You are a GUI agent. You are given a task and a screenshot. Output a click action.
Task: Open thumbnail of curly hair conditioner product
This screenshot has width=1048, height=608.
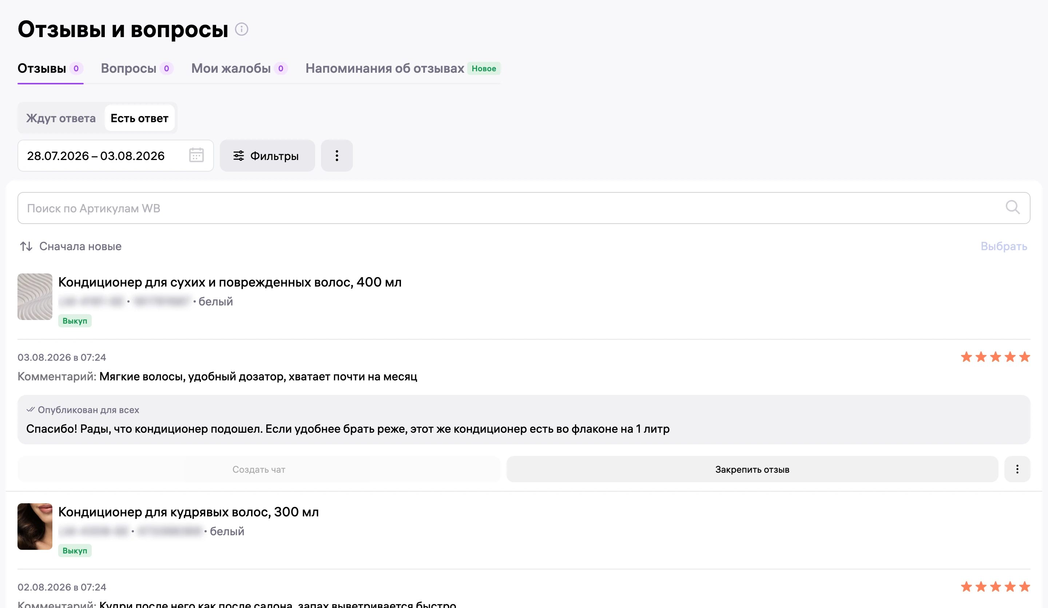(x=35, y=526)
